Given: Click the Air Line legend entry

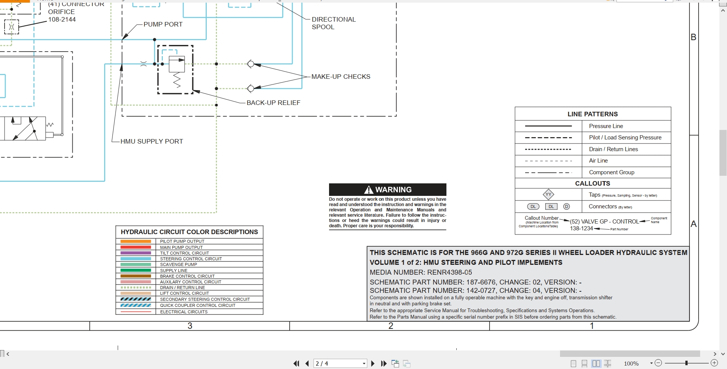Looking at the screenshot, I should coord(598,161).
